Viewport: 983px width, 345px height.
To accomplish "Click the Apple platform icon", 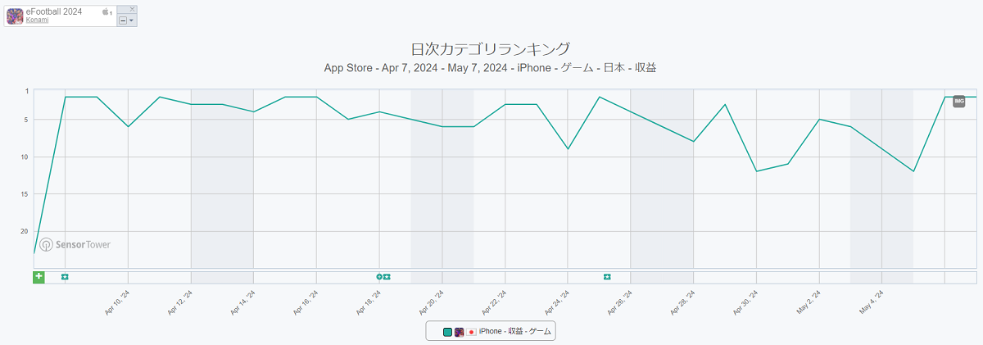I will tap(106, 12).
